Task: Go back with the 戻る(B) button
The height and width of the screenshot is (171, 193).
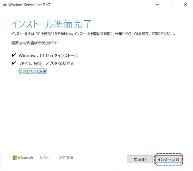Action: [x=140, y=159]
